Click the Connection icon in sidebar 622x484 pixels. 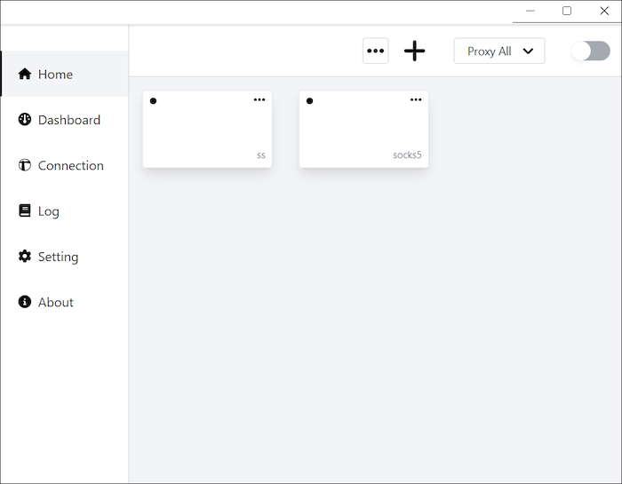pyautogui.click(x=25, y=165)
